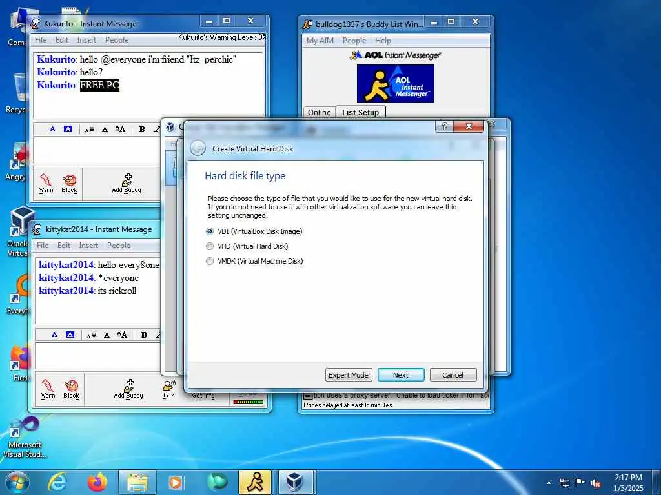Launch Firefox from the taskbar
661x495 pixels.
click(x=97, y=482)
